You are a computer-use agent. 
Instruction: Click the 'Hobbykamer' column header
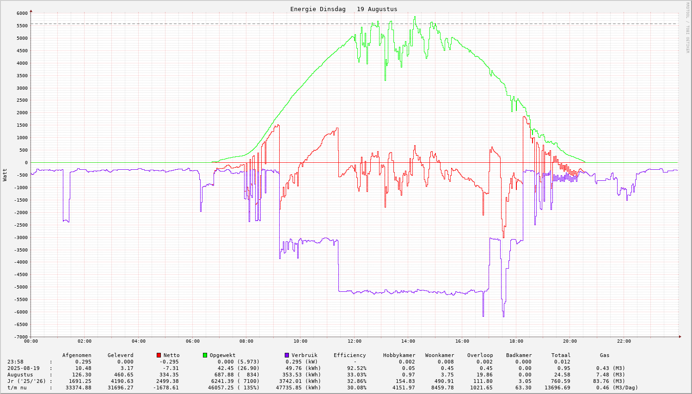coord(399,355)
